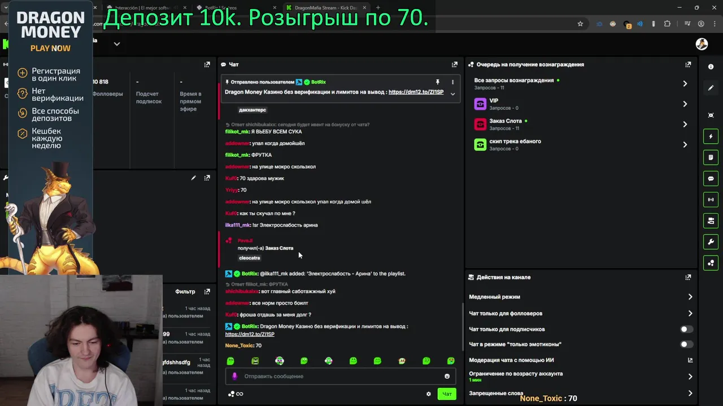Open Запрещенные слова arrow

coord(690,393)
